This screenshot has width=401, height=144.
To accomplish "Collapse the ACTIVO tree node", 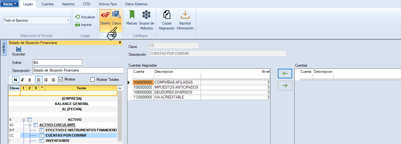I will tap(24, 120).
